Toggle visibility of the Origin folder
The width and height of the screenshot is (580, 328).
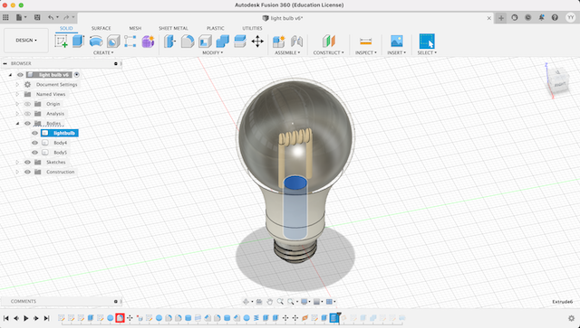[x=27, y=104]
